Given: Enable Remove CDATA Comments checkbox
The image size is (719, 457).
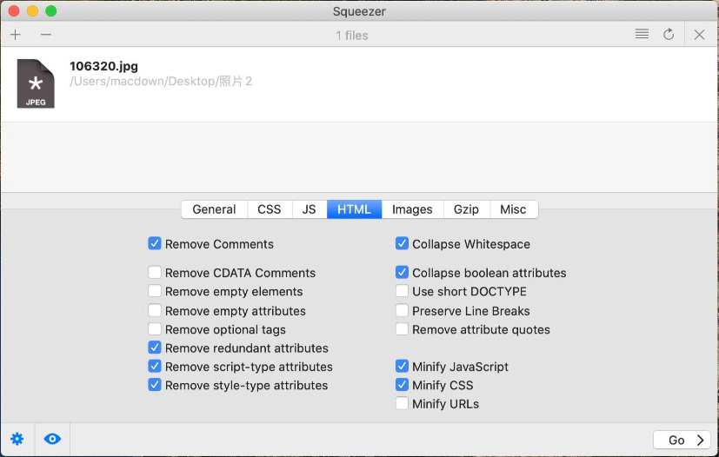Looking at the screenshot, I should (x=155, y=272).
